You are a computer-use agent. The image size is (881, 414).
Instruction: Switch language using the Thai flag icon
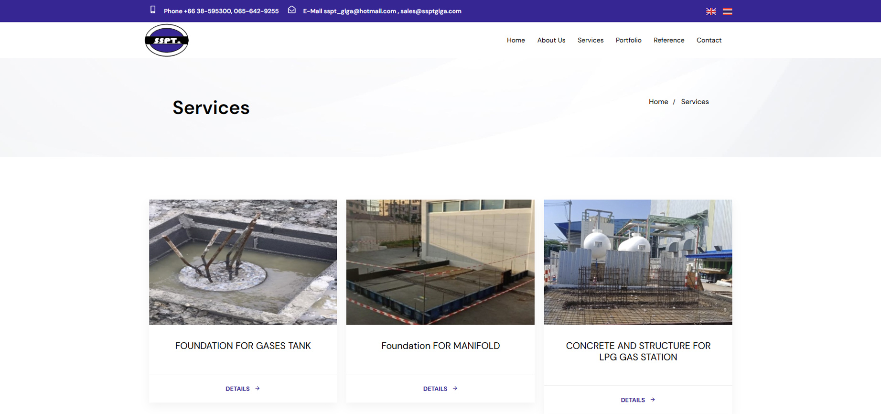coord(727,11)
